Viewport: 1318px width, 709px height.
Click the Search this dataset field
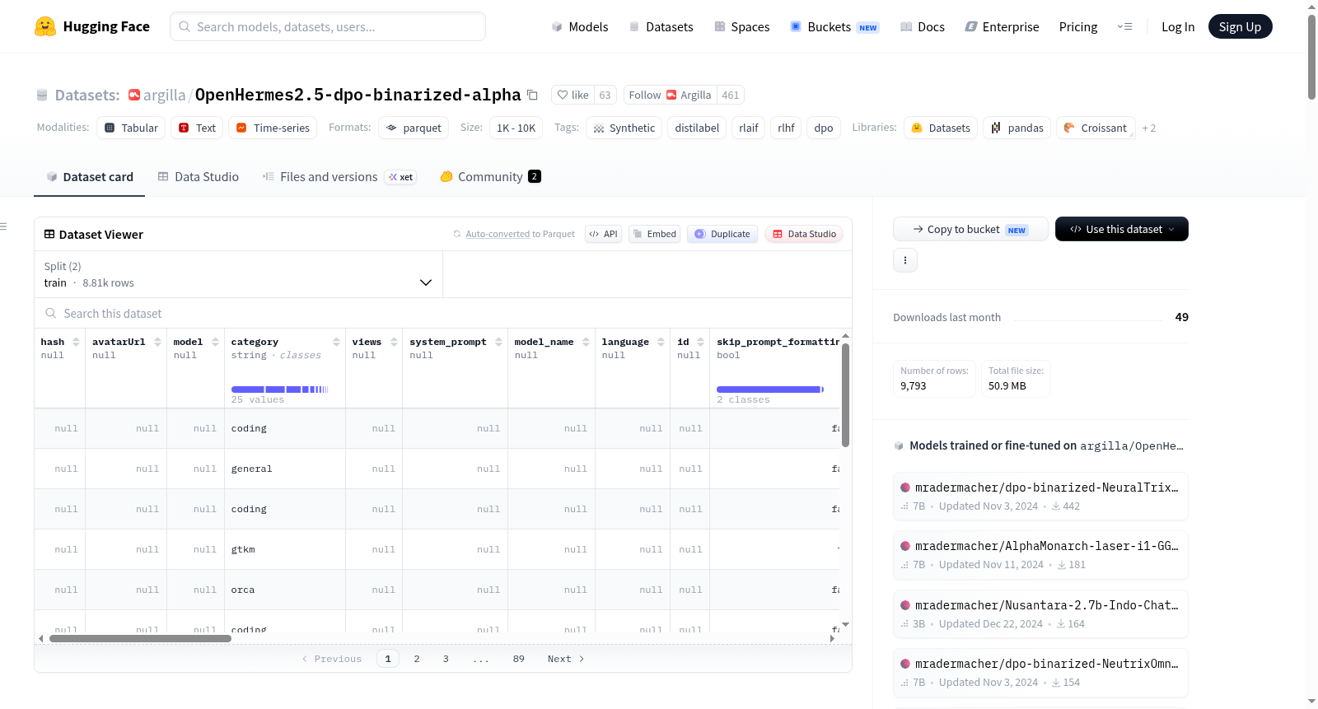click(x=443, y=314)
